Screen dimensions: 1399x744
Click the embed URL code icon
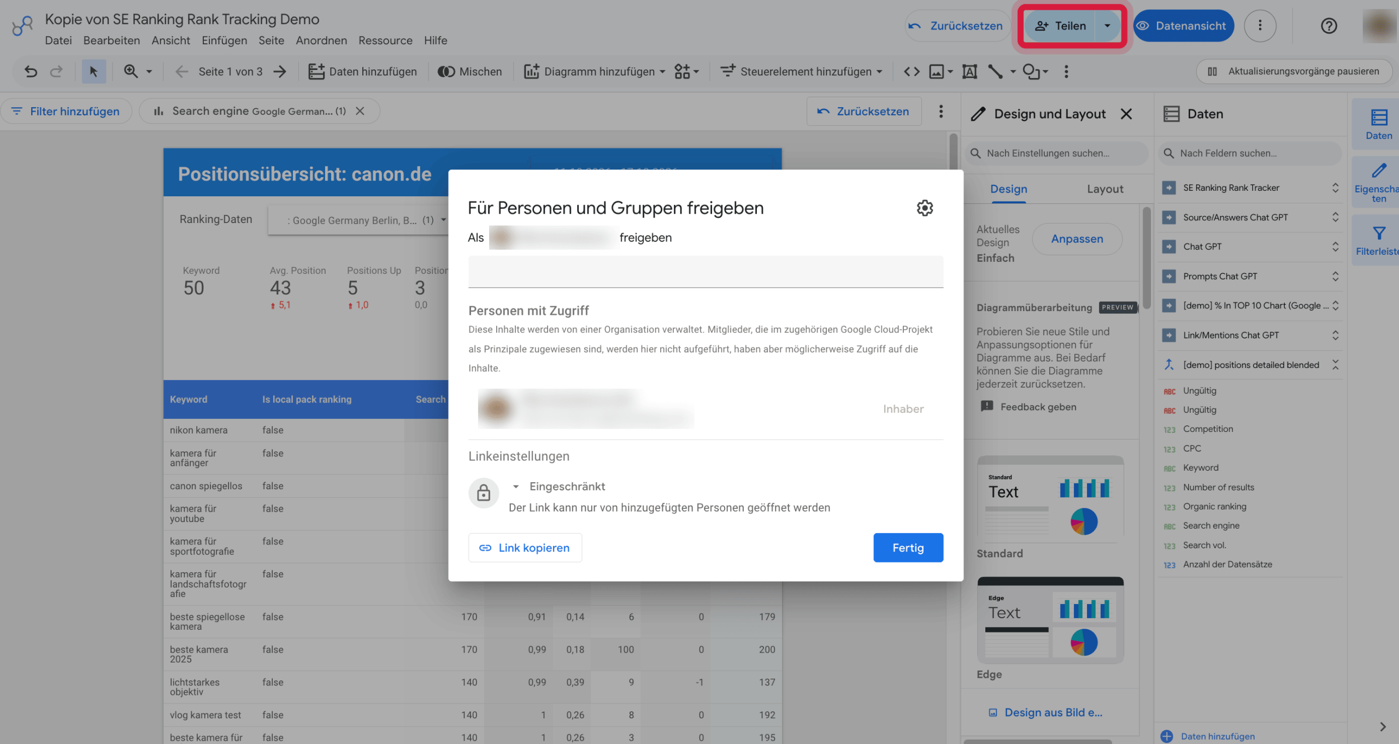pyautogui.click(x=912, y=72)
